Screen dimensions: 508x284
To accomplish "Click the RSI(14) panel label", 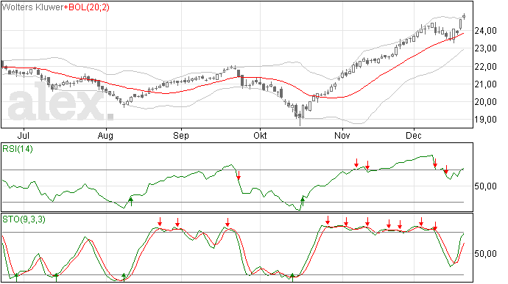I will tap(18, 149).
